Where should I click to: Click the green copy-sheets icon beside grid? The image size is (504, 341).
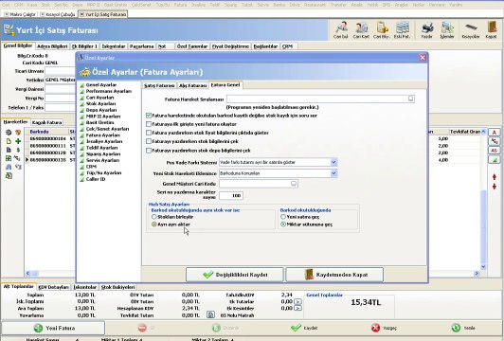[9, 175]
